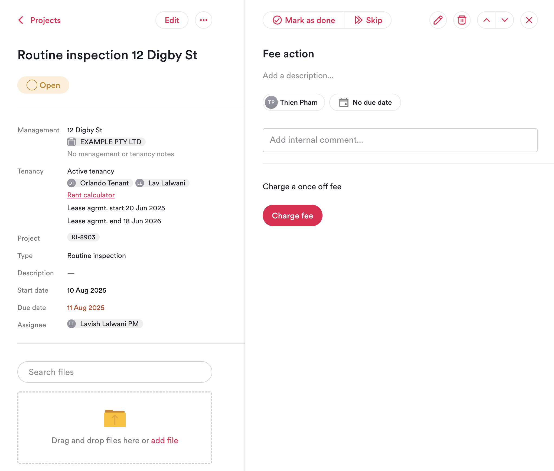The width and height of the screenshot is (554, 471).
Task: Toggle the Open project status
Action: (x=43, y=85)
